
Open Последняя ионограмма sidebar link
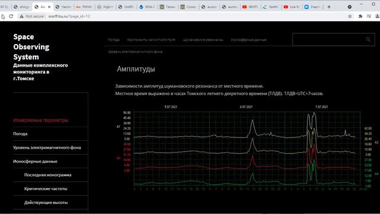pos(47,175)
